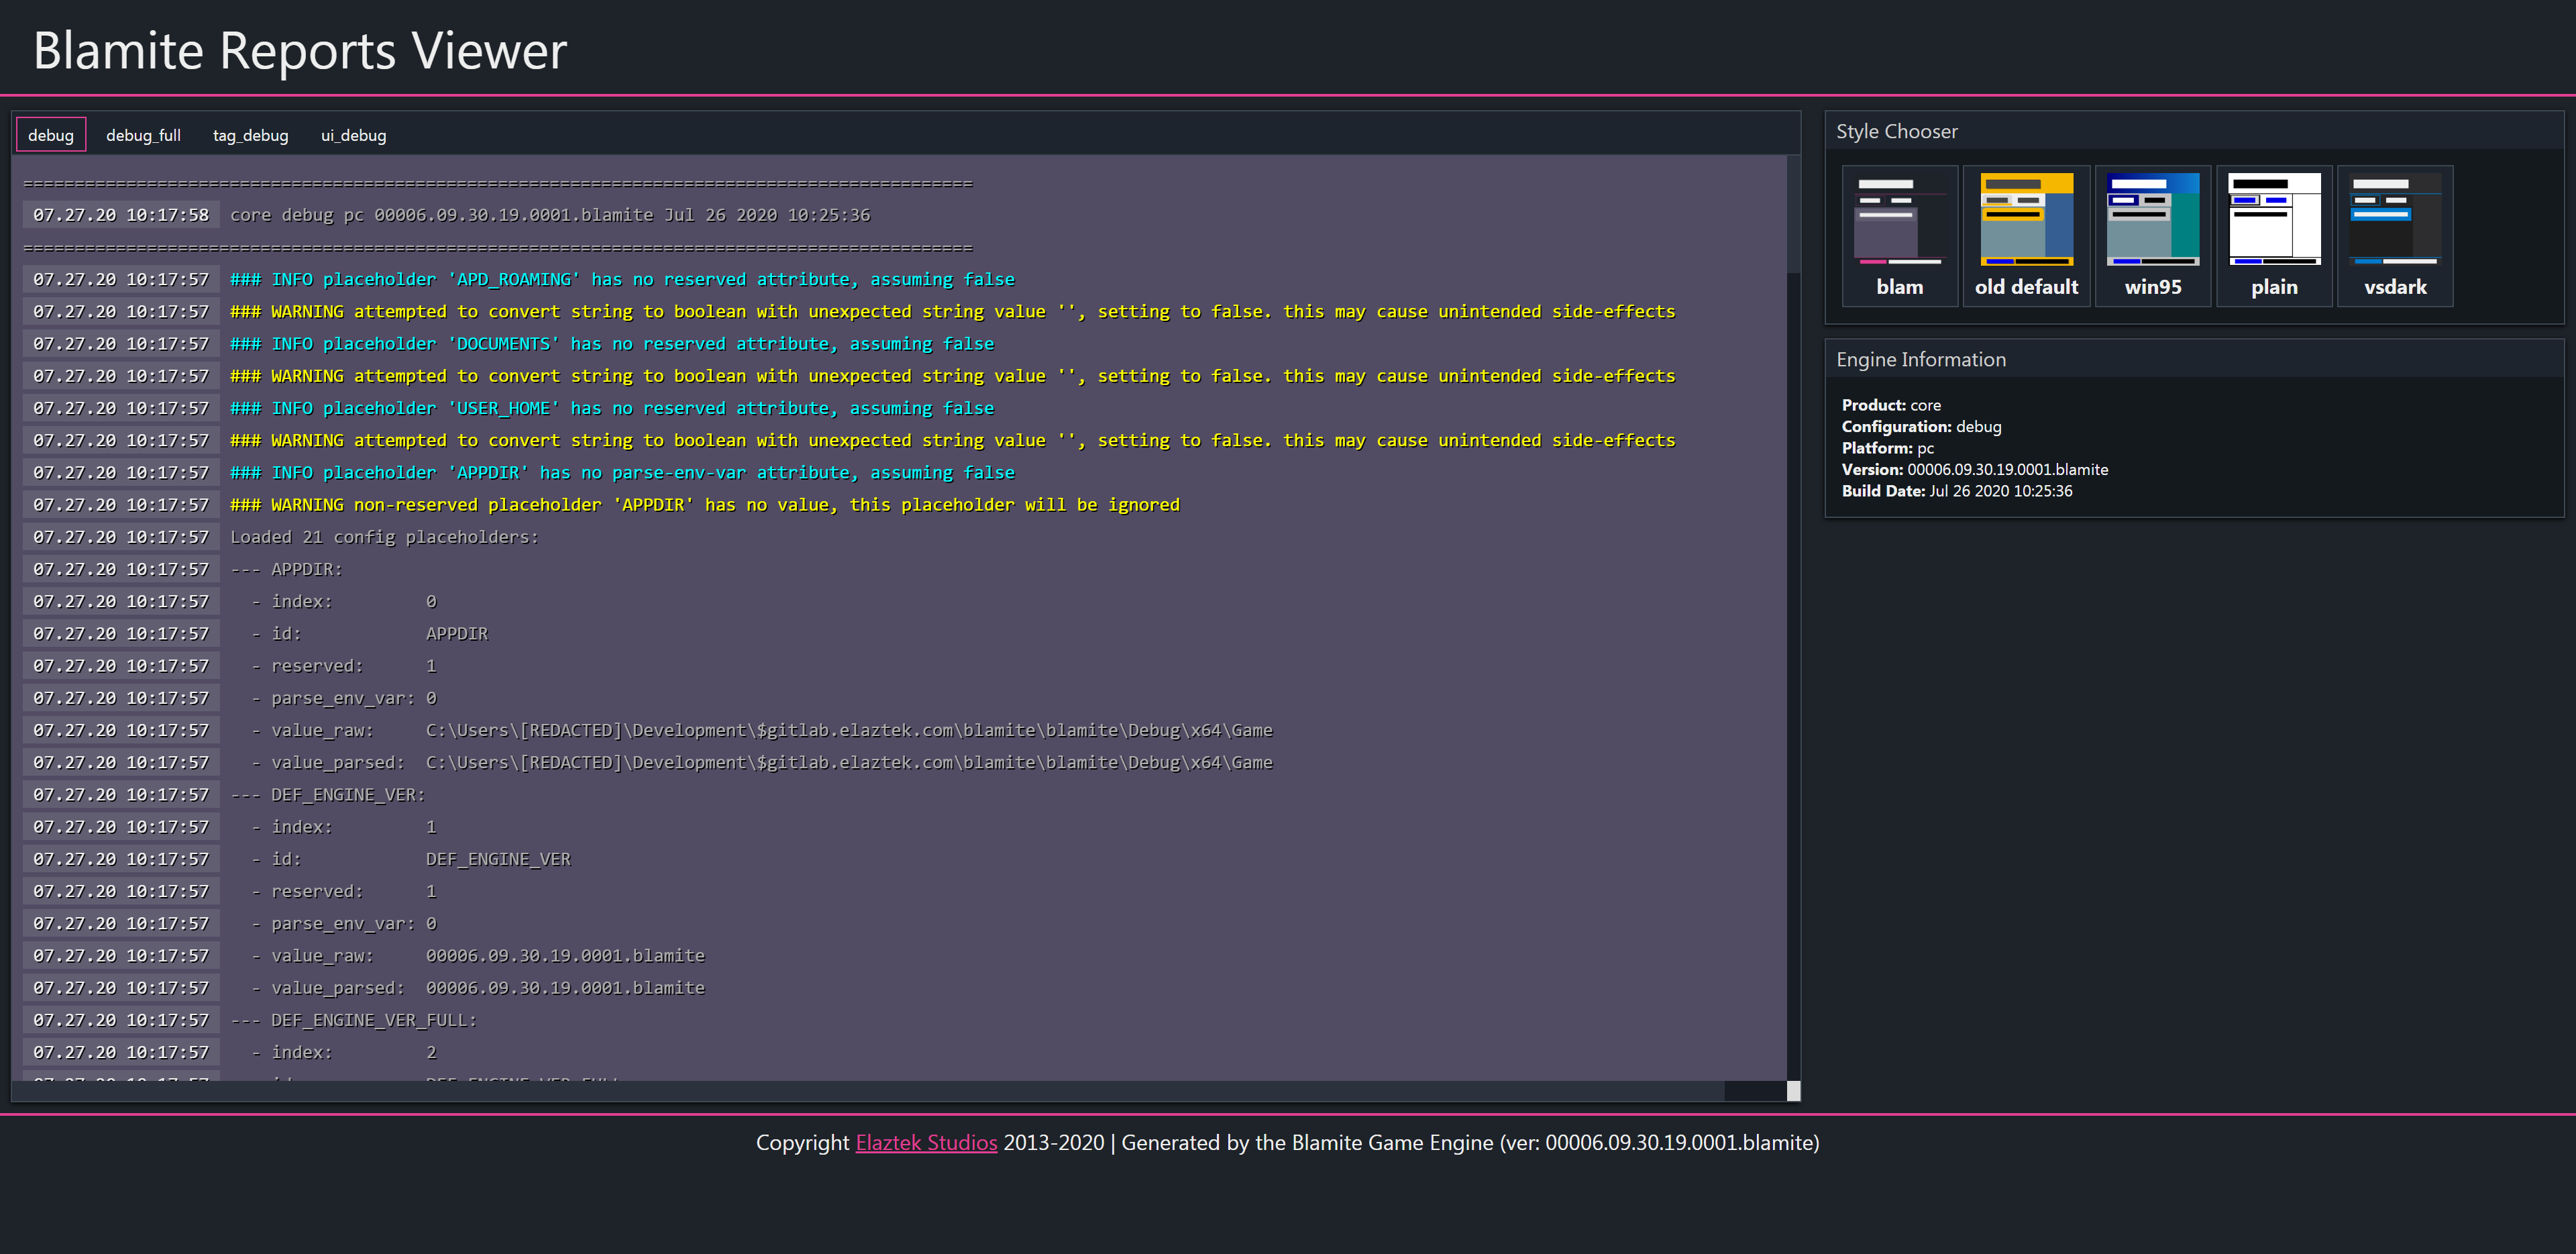The width and height of the screenshot is (2576, 1254).
Task: Click the APPDIR has no value warning line
Action: pos(704,505)
